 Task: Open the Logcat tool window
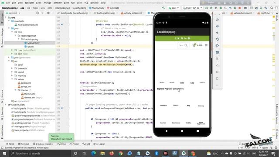click(x=99, y=144)
